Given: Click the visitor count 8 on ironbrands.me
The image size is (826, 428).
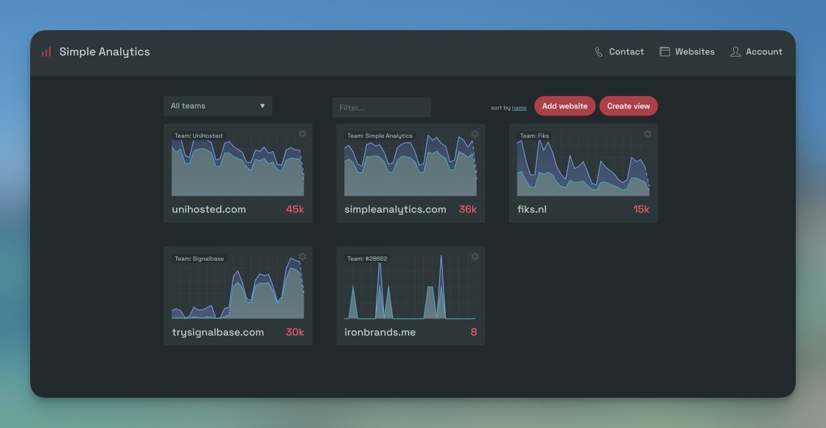Looking at the screenshot, I should [x=474, y=332].
